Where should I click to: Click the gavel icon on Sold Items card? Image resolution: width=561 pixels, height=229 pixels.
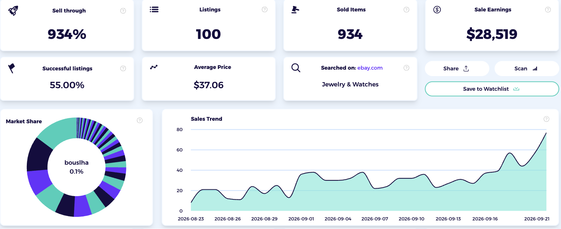pyautogui.click(x=295, y=10)
